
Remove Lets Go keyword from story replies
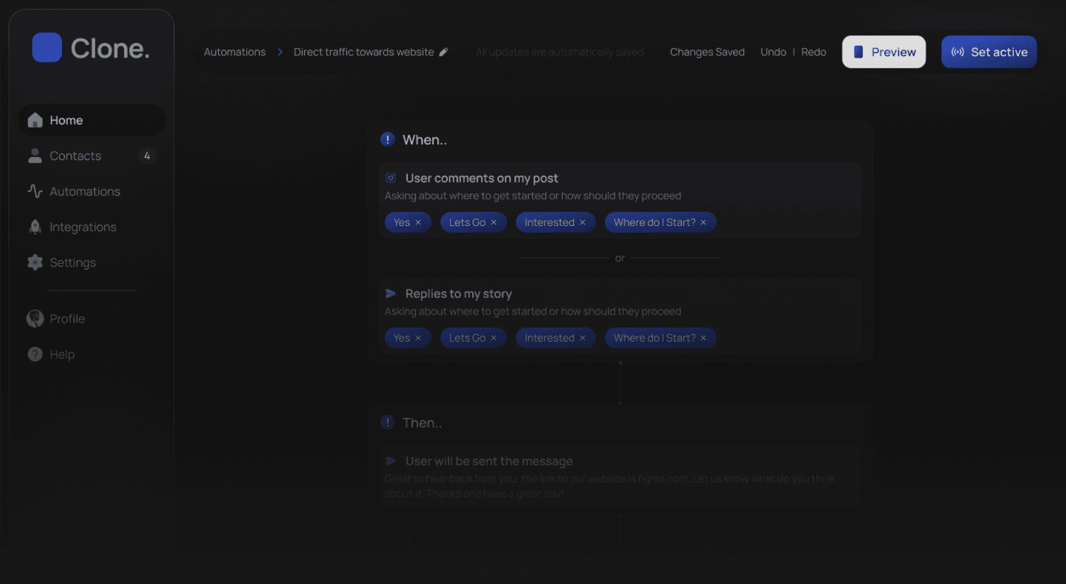coord(494,338)
